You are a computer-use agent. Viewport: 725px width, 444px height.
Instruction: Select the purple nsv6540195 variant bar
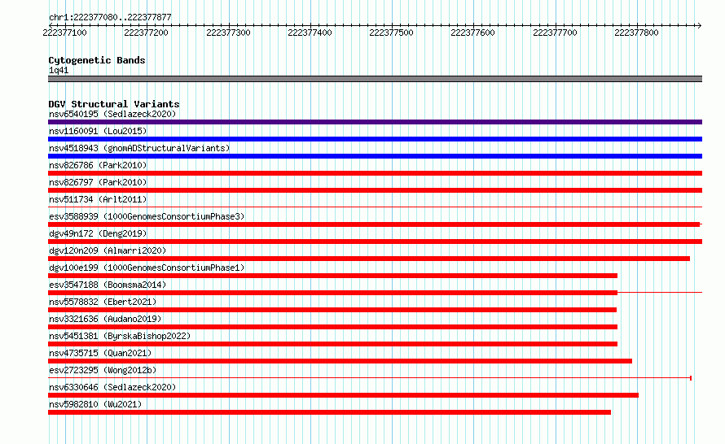(375, 122)
